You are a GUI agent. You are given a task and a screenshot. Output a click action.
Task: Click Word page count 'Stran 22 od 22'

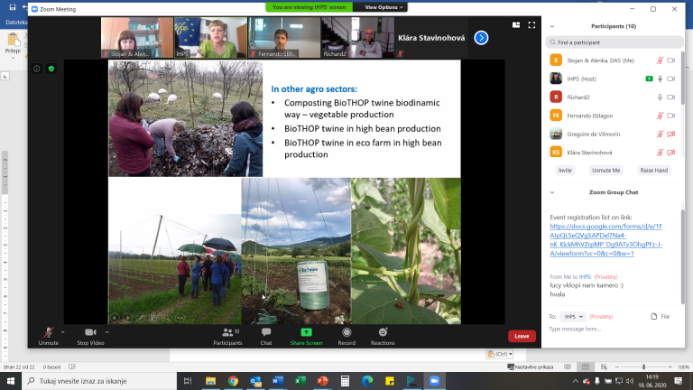click(19, 367)
